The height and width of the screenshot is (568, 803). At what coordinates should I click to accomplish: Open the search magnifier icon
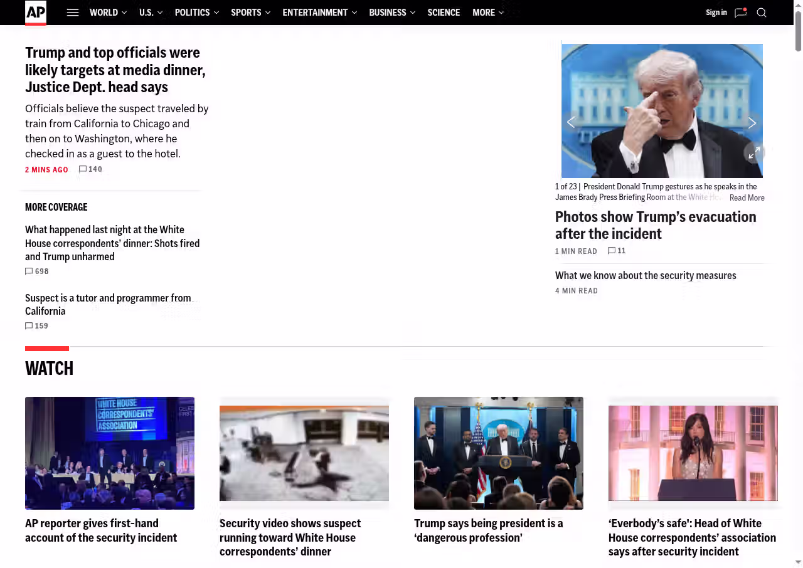pos(762,13)
